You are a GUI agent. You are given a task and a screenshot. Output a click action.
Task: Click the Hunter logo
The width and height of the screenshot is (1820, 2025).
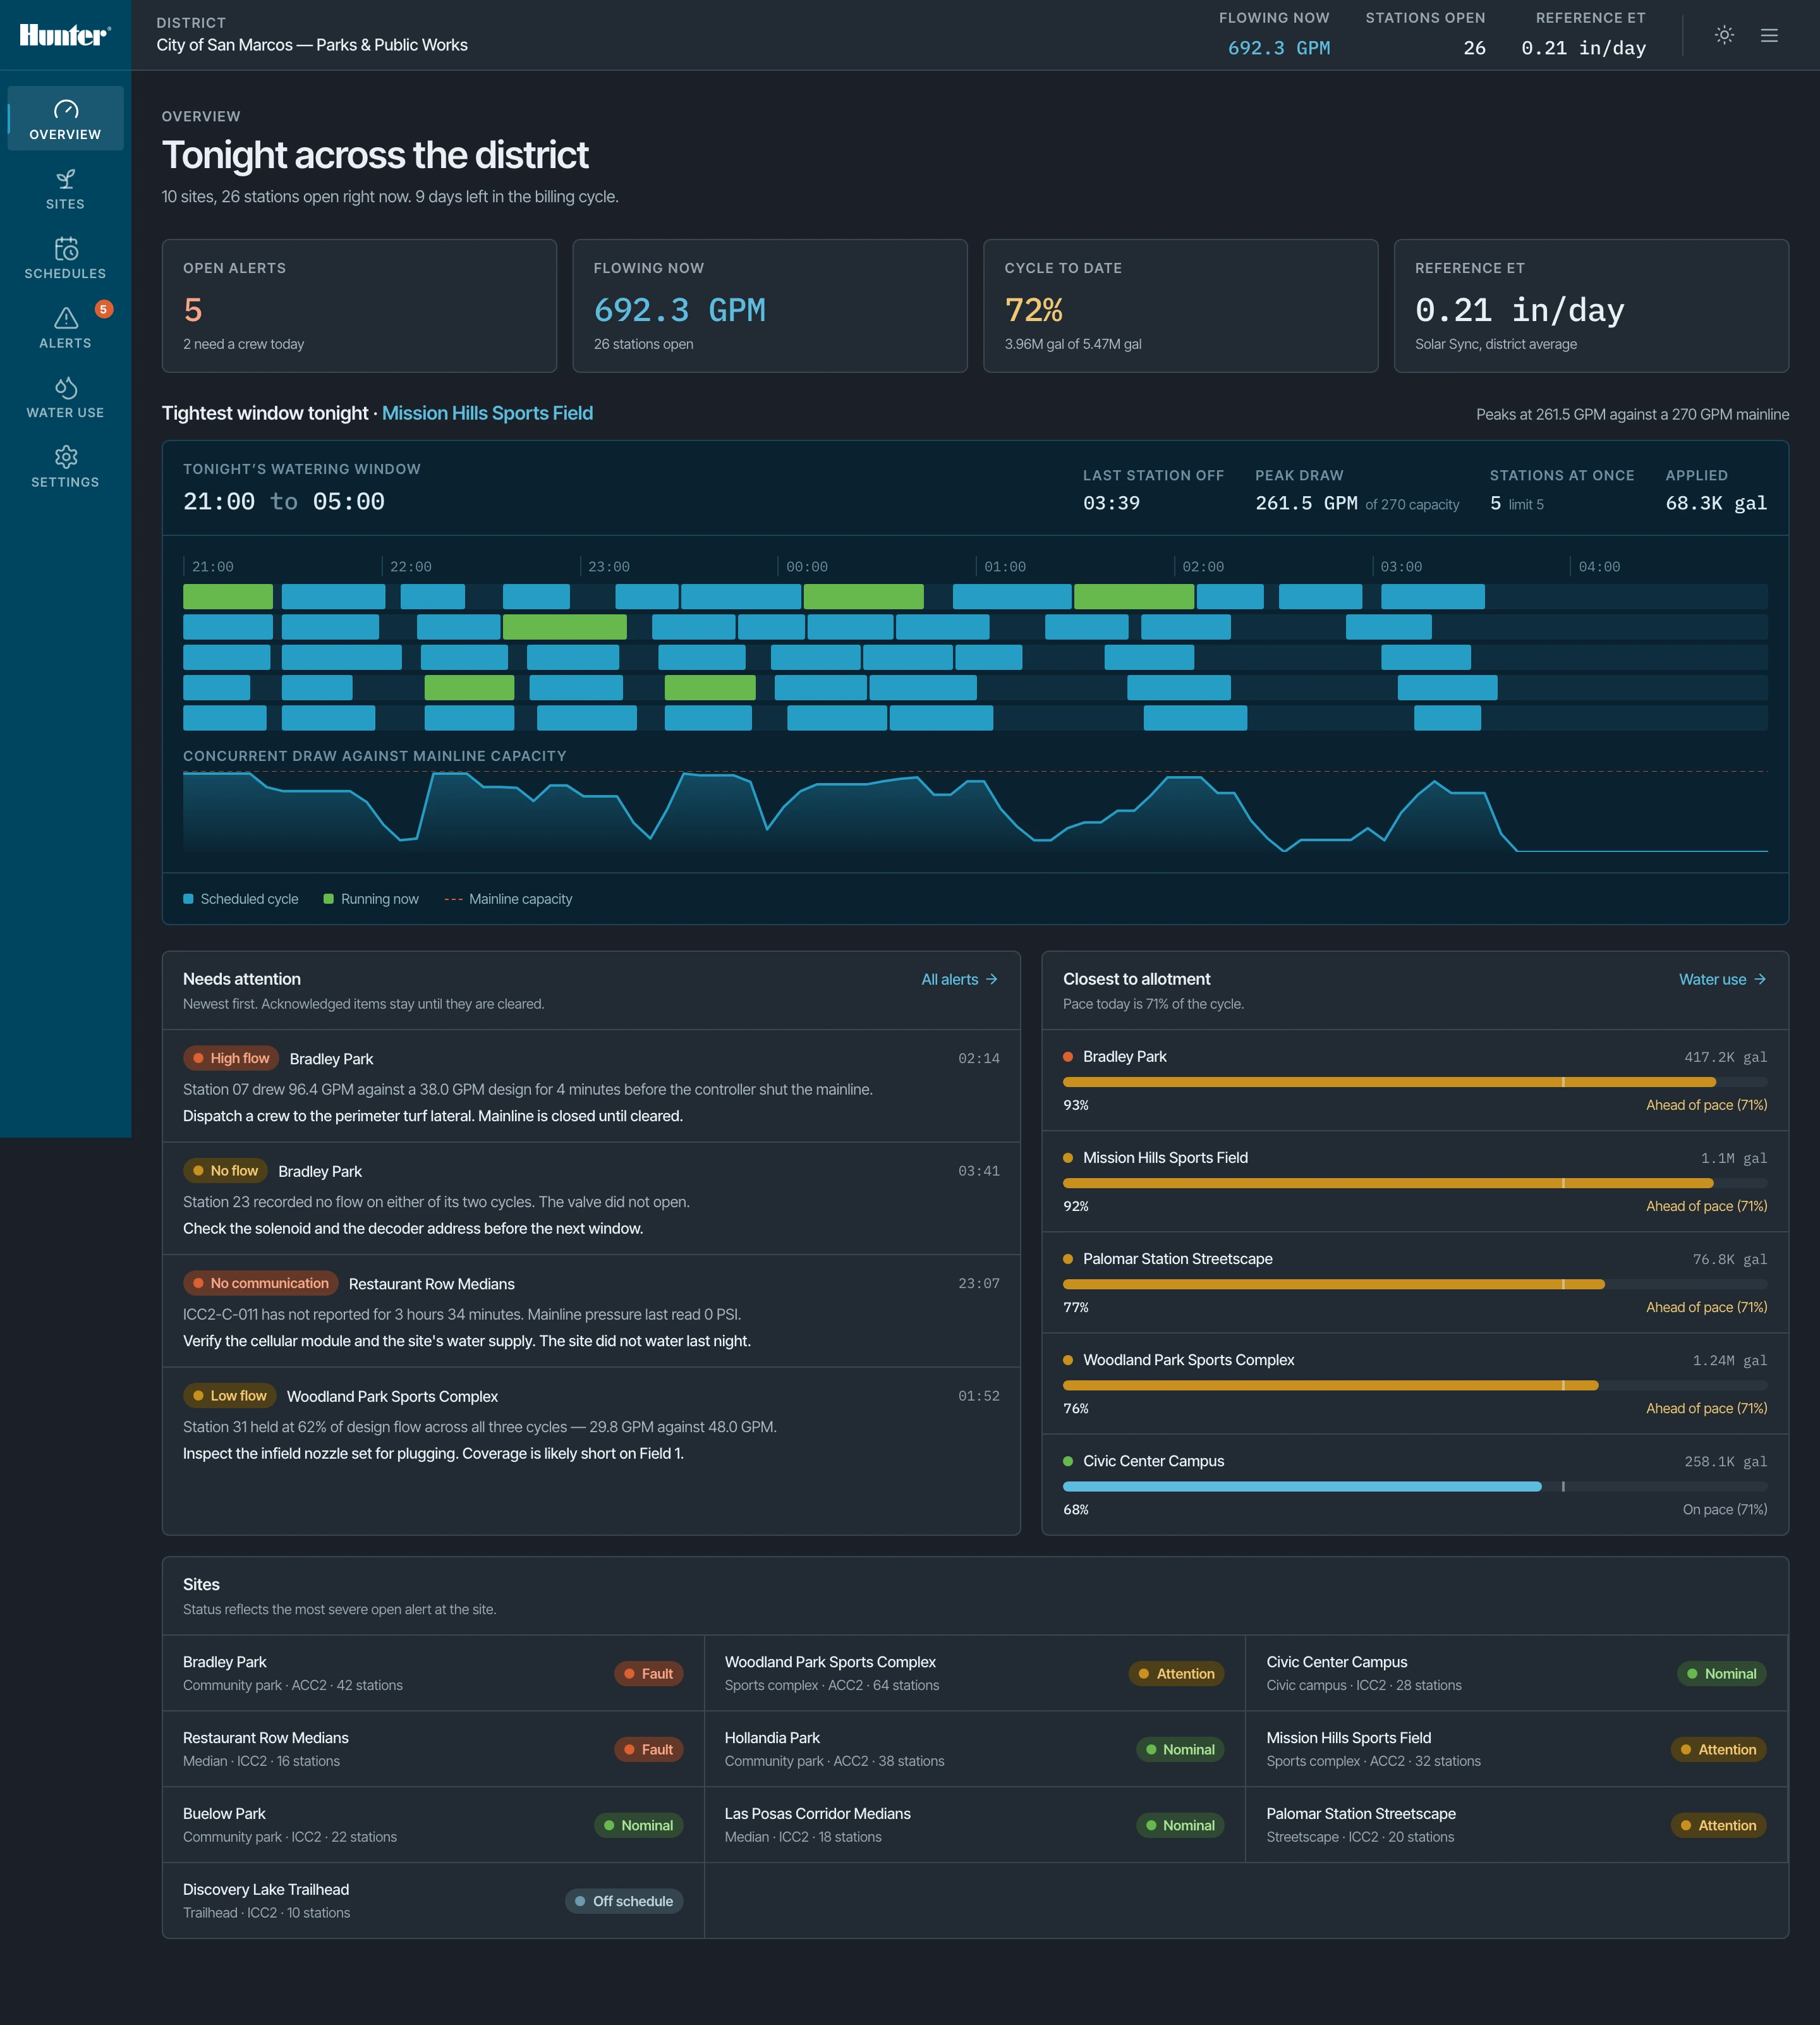tap(65, 35)
